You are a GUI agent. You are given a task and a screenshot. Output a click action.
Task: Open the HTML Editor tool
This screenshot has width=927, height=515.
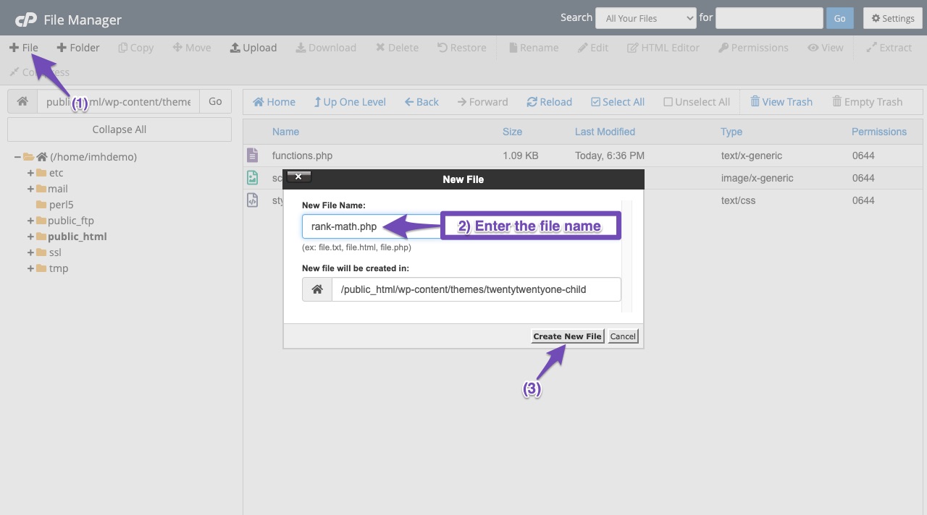click(x=663, y=48)
